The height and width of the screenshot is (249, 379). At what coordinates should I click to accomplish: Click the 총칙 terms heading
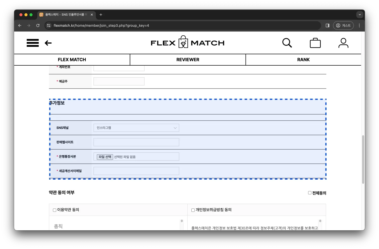(58, 226)
